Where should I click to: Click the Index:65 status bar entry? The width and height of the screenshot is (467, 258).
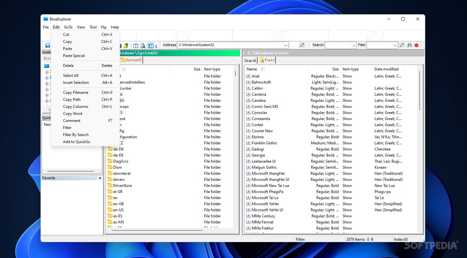(400, 239)
